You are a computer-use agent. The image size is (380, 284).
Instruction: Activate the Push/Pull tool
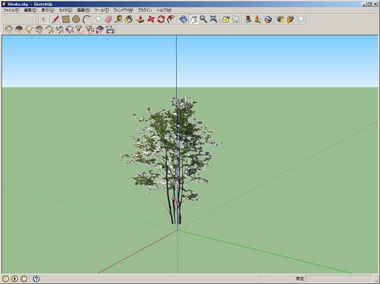141,19
